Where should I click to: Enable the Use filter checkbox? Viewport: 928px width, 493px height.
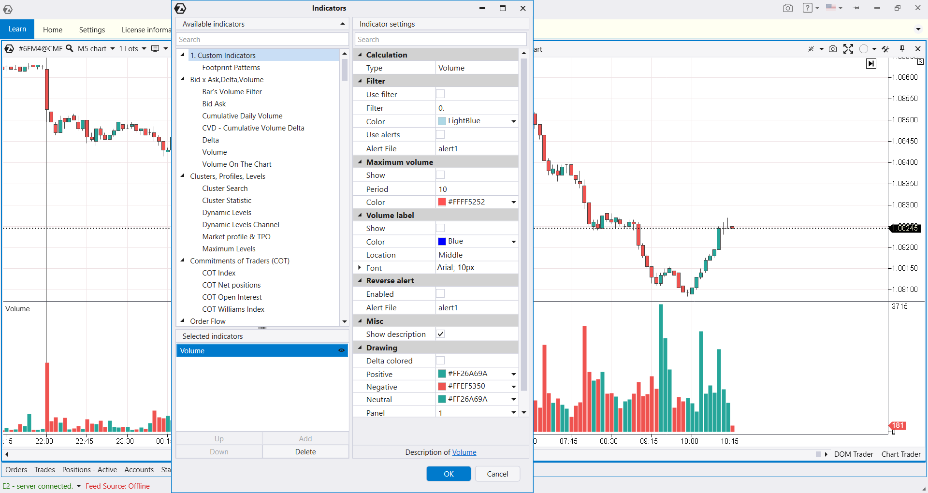(440, 94)
